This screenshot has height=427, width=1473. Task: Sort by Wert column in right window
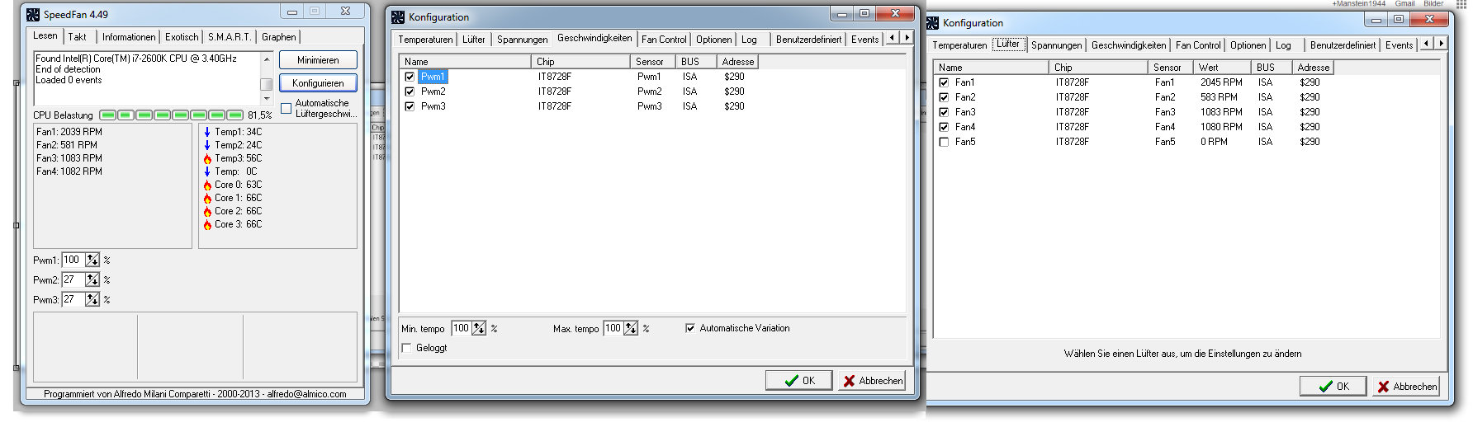1222,68
